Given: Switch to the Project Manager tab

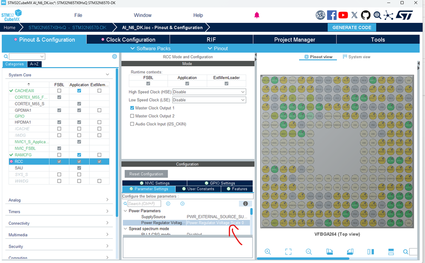Looking at the screenshot, I should 295,40.
